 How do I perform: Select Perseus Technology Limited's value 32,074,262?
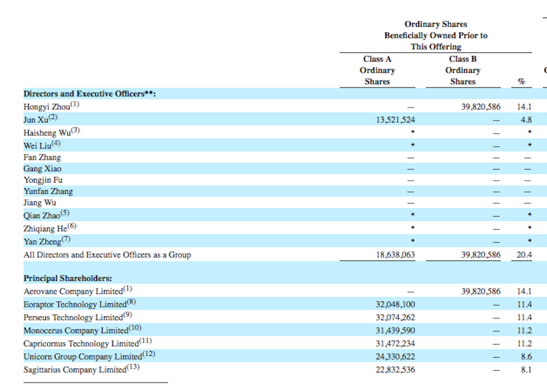[395, 317]
